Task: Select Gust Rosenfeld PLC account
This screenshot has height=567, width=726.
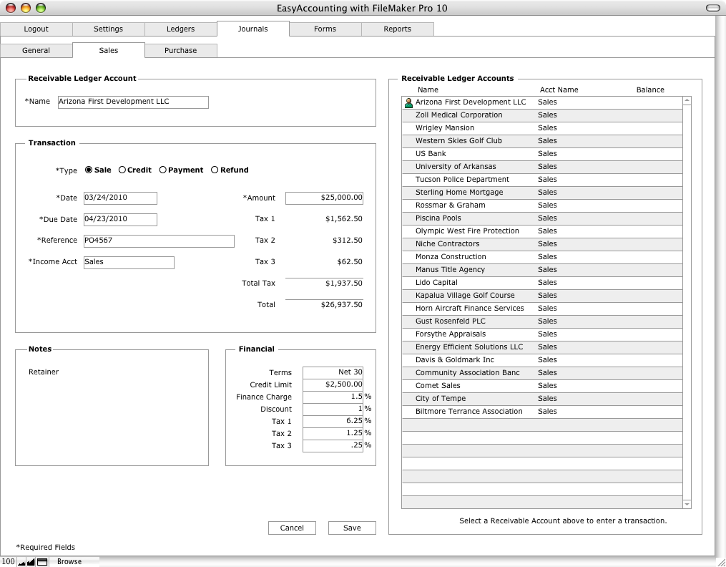Action: tap(542, 321)
